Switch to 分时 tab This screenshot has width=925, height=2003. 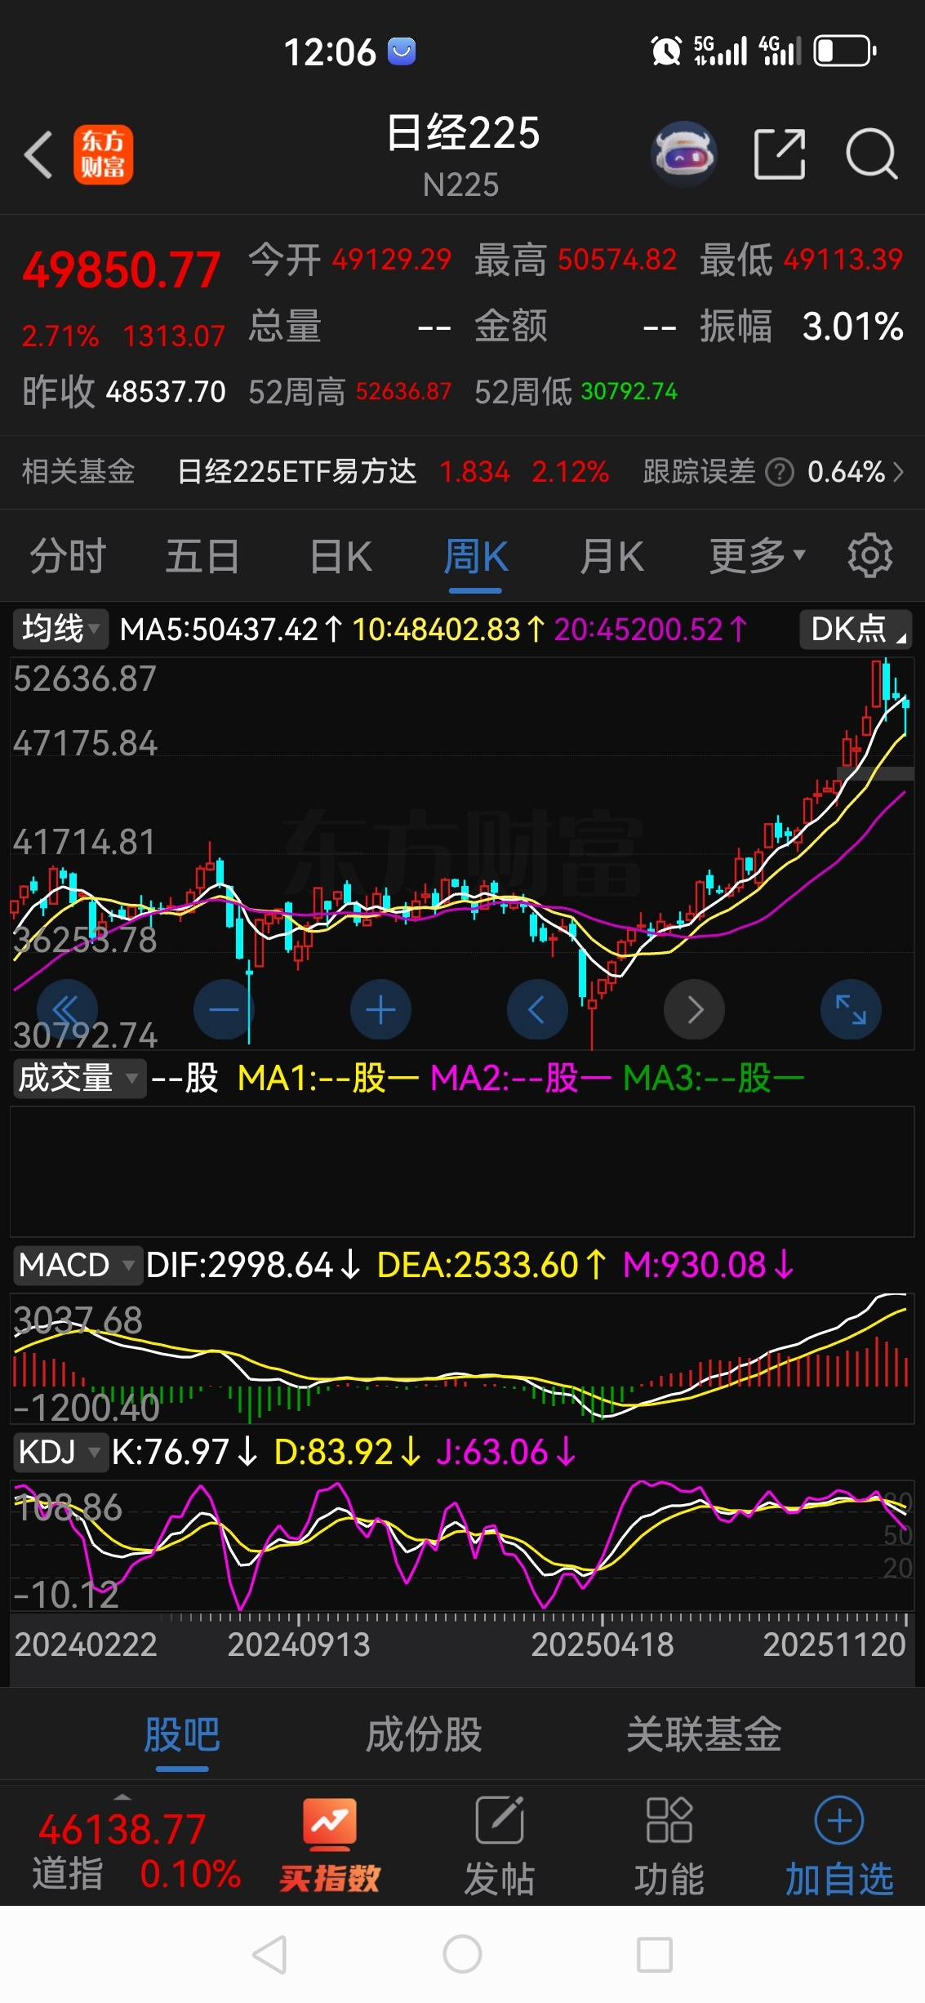69,557
